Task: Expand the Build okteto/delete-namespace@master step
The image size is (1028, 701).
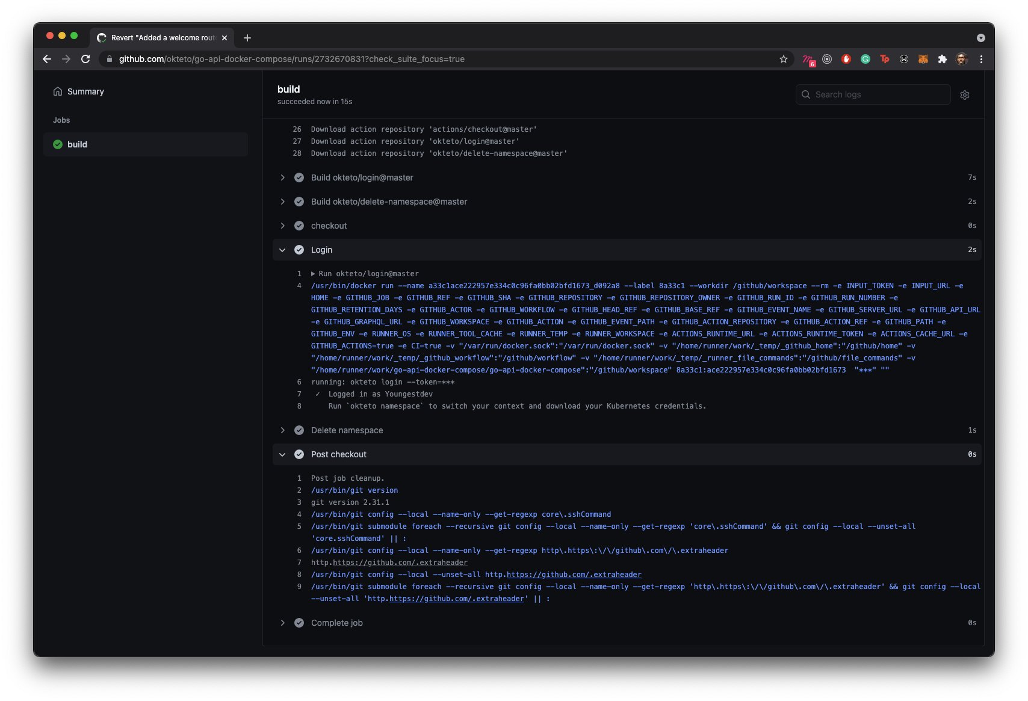Action: pos(282,202)
